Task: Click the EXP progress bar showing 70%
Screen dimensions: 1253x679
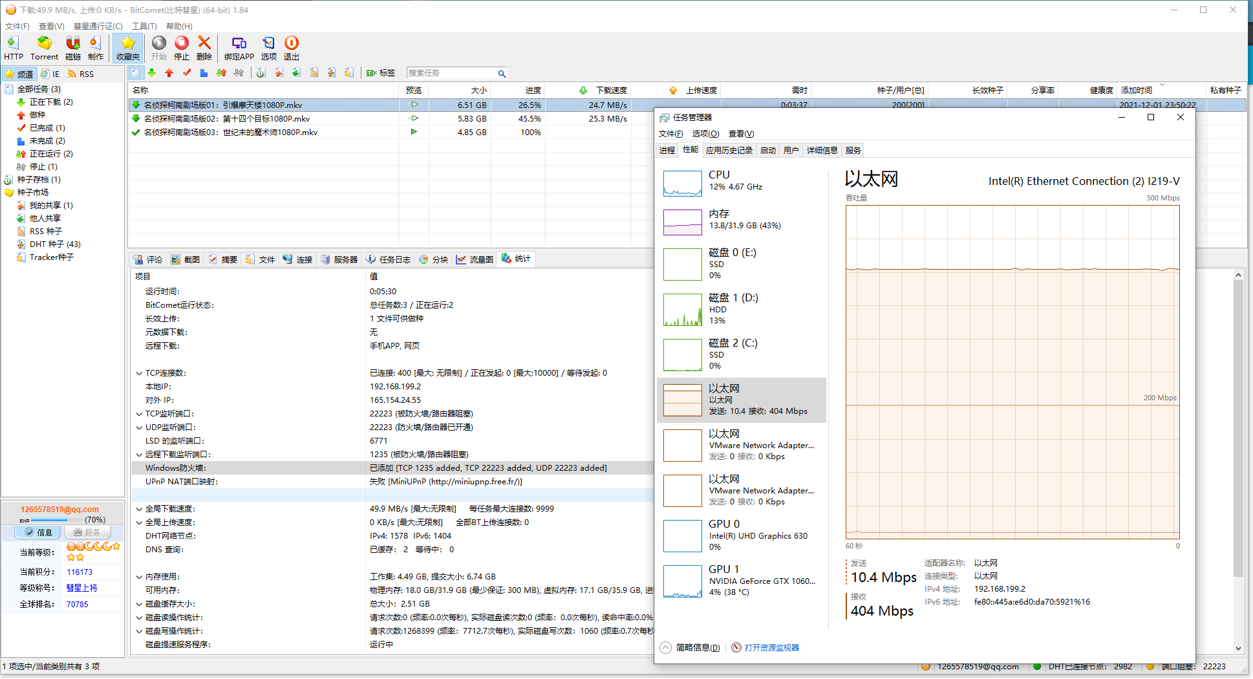Action: point(58,520)
